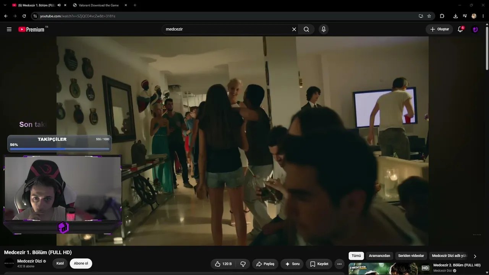Open Medcezir Dizi channel avatar
This screenshot has height=275, width=489.
click(x=9, y=263)
